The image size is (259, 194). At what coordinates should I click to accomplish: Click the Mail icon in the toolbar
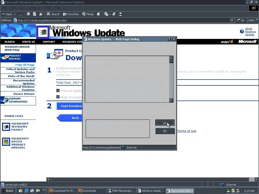[106, 14]
